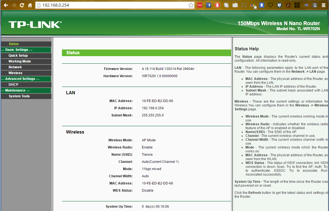Click the SSID name Tiarora
This screenshot has height=211, width=329.
point(147,155)
